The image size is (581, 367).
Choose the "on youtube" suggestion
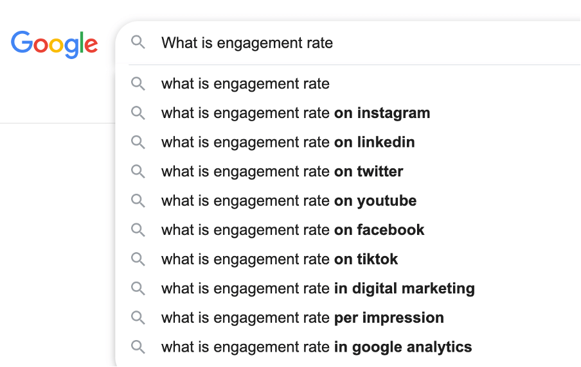(289, 201)
